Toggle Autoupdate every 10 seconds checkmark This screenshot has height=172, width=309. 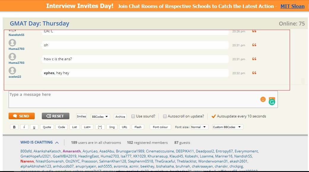tap(213, 116)
